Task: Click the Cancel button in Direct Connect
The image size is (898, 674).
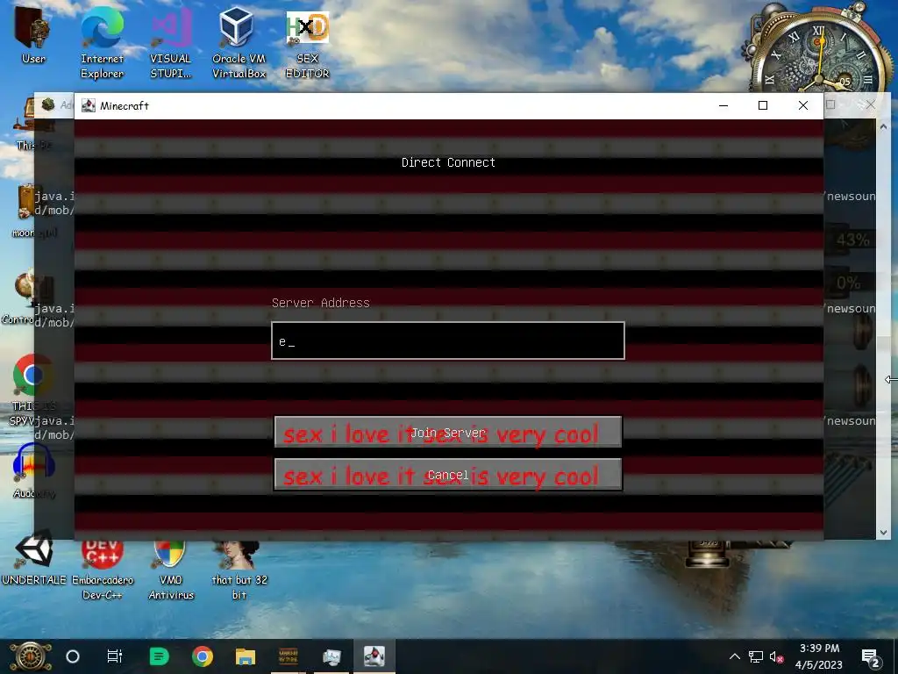Action: [x=448, y=475]
